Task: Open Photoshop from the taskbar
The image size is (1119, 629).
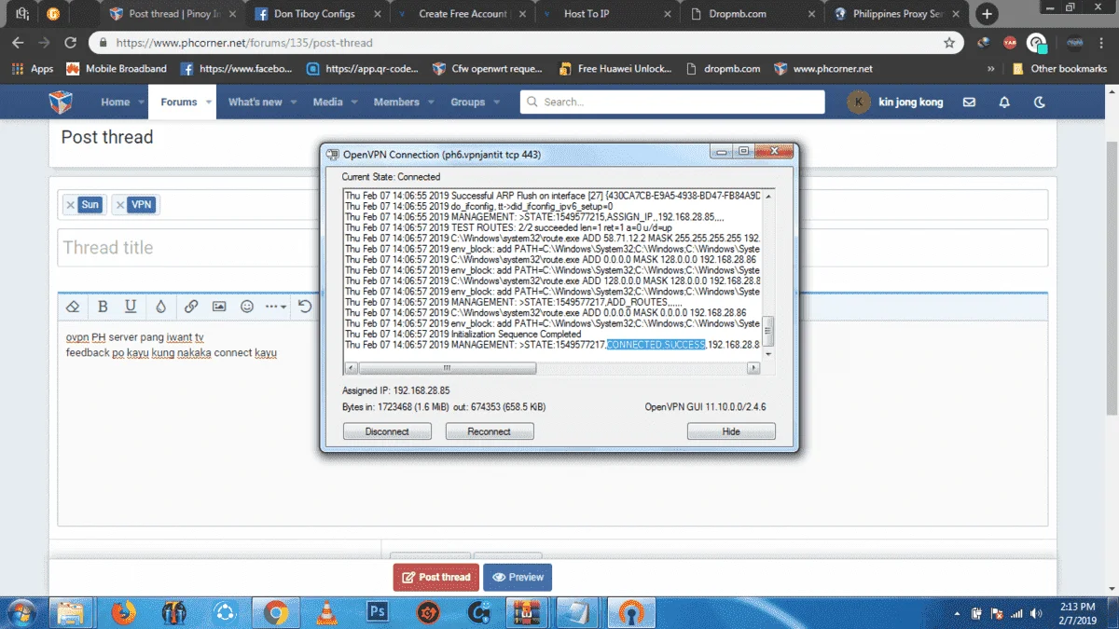Action: click(378, 612)
